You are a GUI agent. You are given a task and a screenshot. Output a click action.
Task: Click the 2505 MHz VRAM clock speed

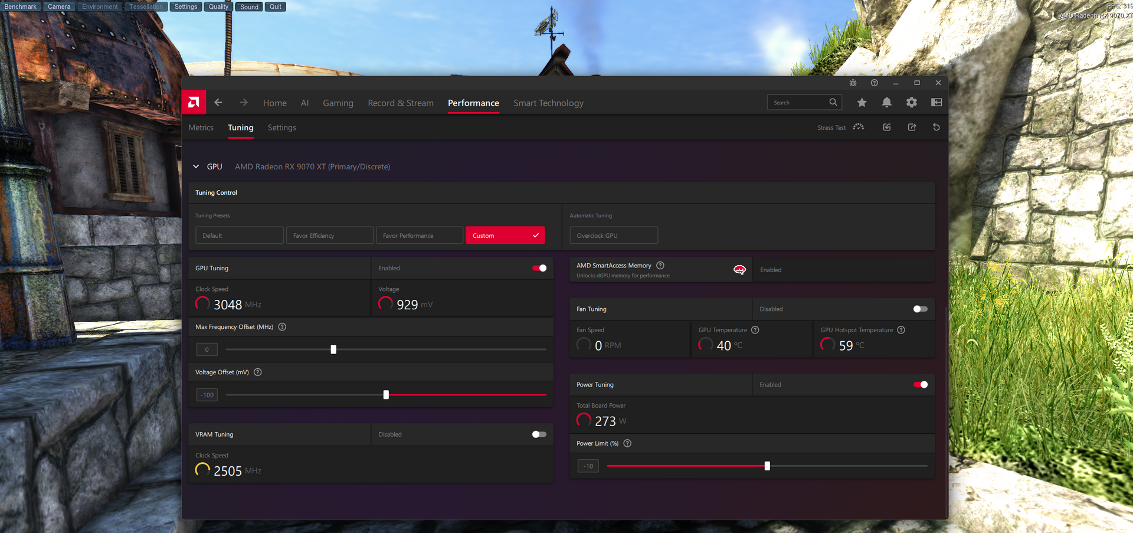pyautogui.click(x=228, y=471)
